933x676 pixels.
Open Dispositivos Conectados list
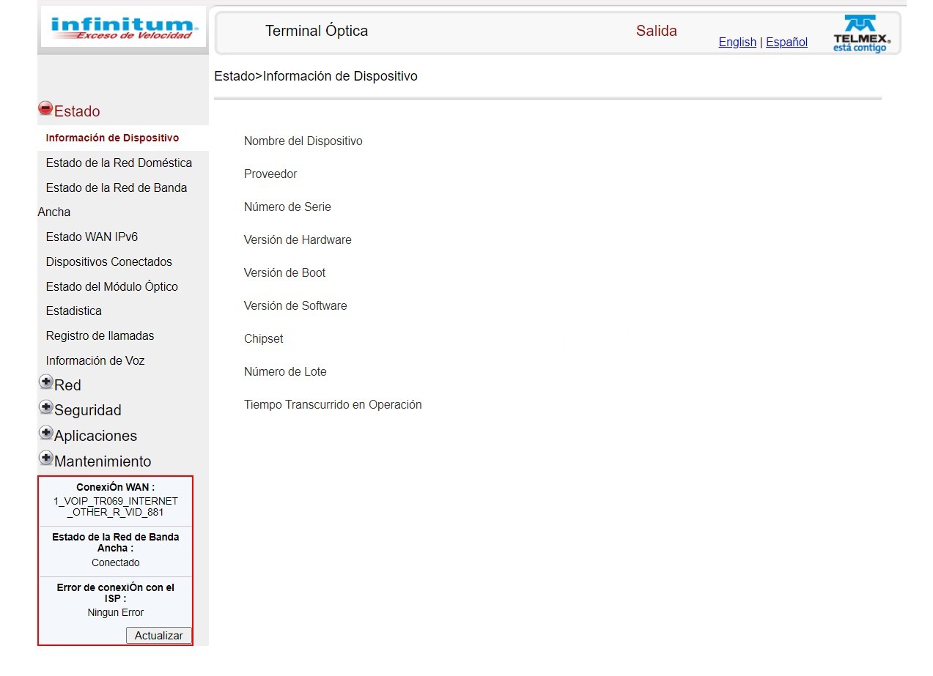[108, 261]
